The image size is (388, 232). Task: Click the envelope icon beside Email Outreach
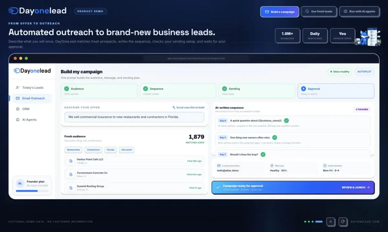coord(17,98)
